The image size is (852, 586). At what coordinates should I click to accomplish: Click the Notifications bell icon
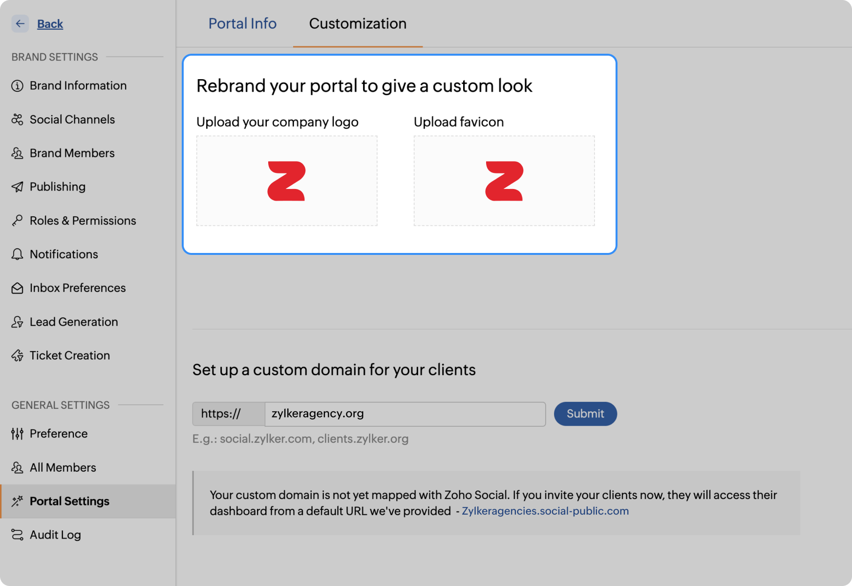(x=18, y=254)
